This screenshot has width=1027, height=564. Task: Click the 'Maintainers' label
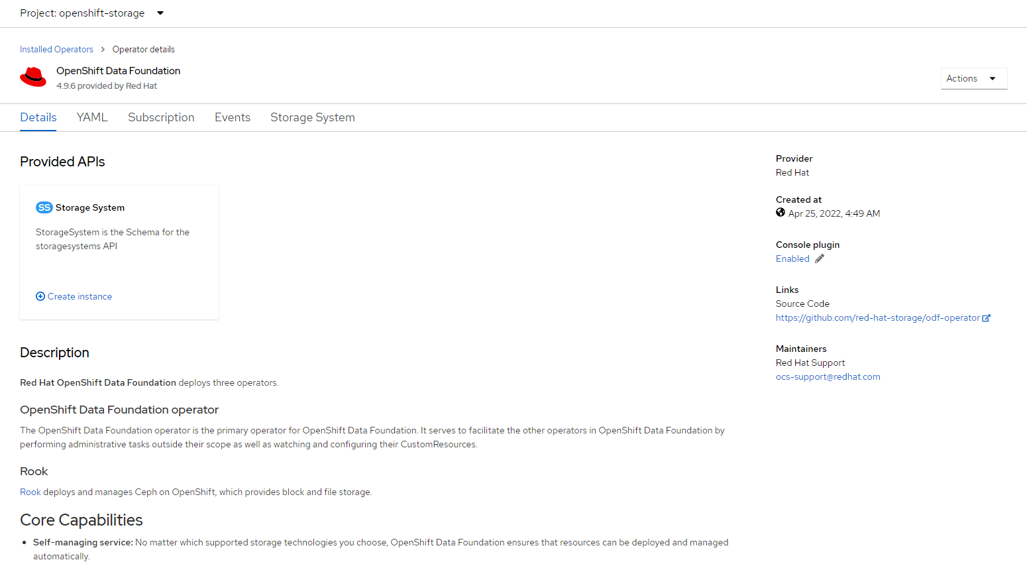pos(801,349)
